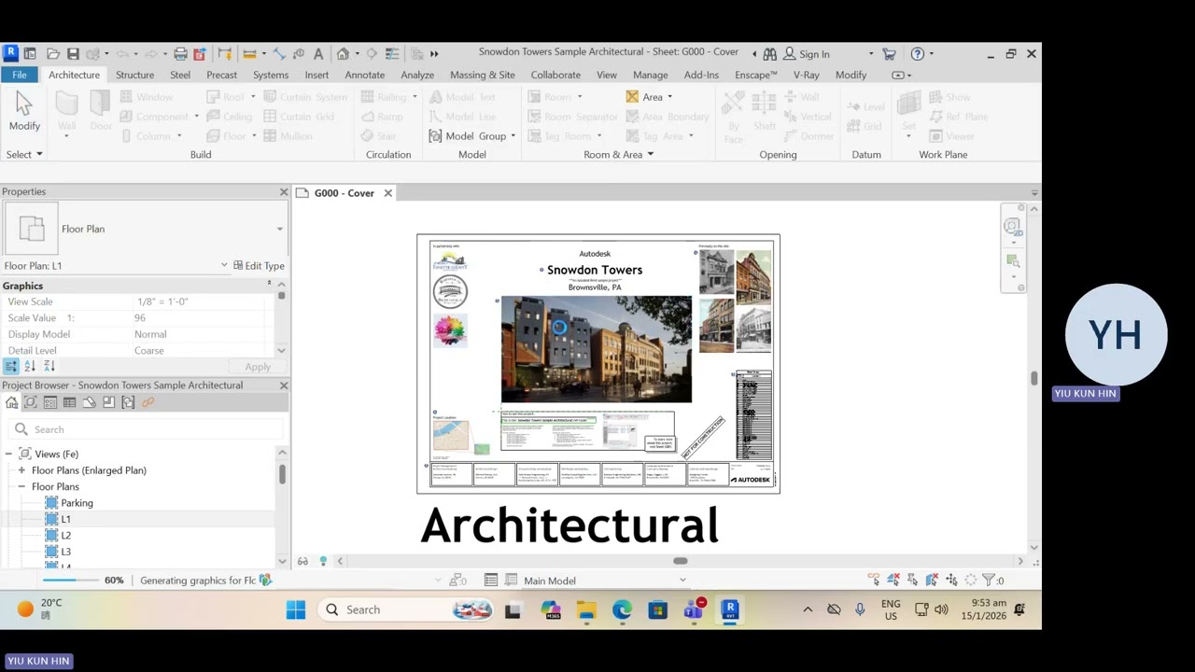
Task: Click the Measure tool icon in Quick Access
Action: 249,54
